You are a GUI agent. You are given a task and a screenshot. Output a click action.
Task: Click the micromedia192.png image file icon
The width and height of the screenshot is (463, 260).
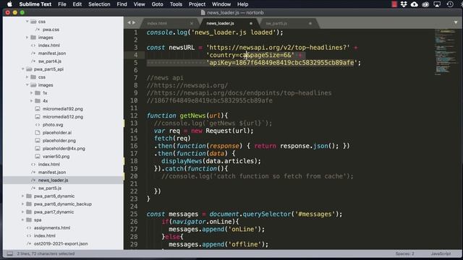point(38,109)
